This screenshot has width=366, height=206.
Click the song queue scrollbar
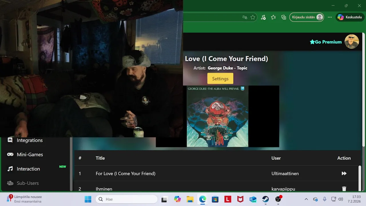tap(360, 178)
